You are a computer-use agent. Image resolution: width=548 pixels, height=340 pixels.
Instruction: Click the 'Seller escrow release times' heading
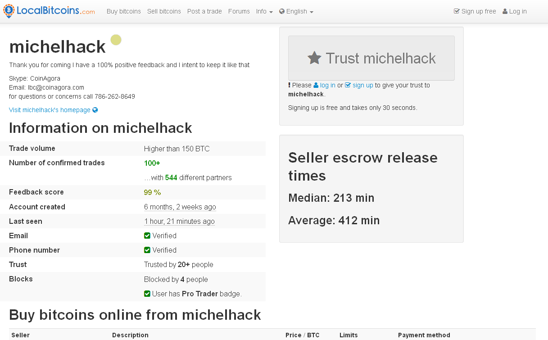[363, 167]
